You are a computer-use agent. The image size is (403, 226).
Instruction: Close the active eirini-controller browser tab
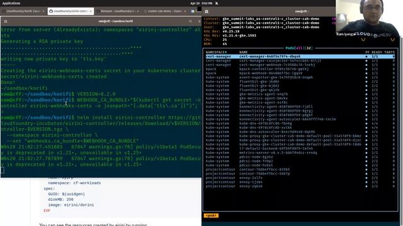[91, 11]
